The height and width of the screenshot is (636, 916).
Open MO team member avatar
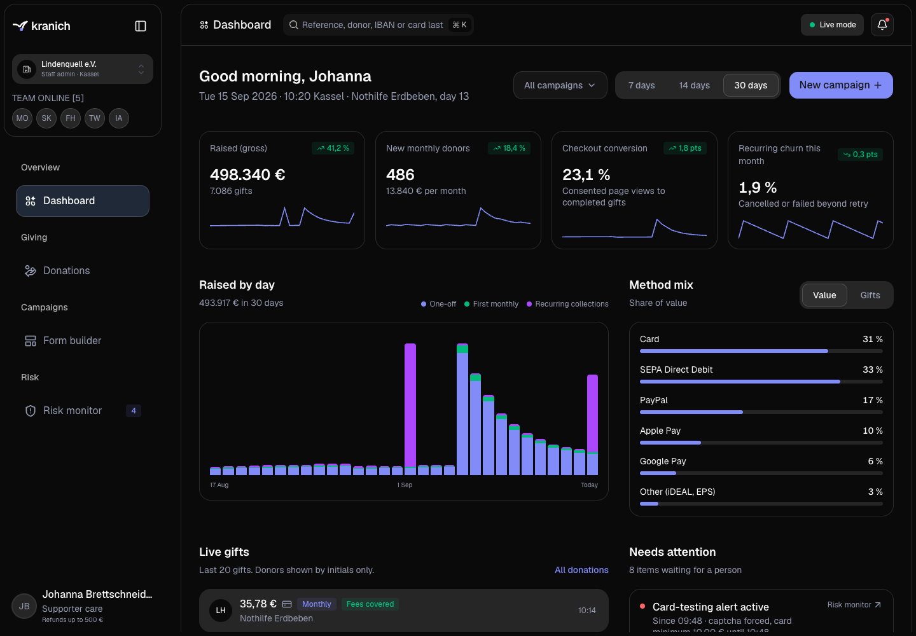pyautogui.click(x=22, y=118)
